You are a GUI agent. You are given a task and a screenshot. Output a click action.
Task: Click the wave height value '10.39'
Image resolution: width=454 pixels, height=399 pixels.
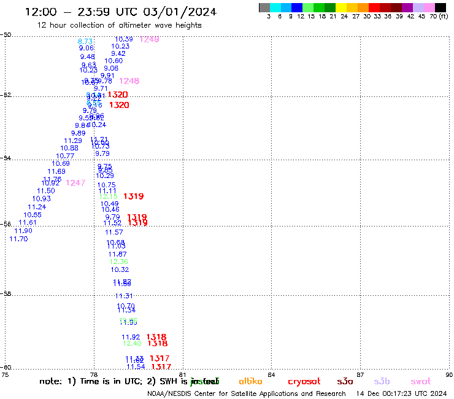pos(124,39)
